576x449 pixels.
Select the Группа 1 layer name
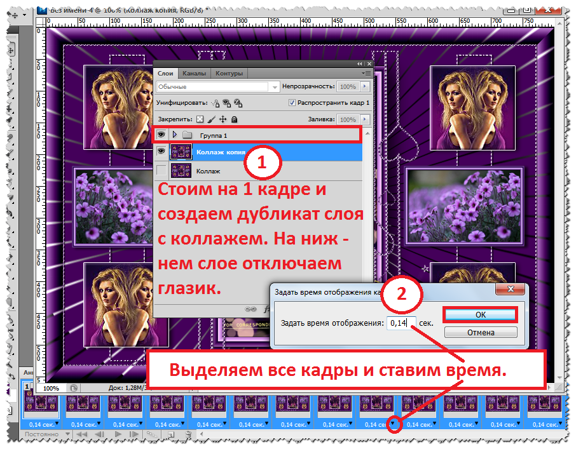click(214, 135)
